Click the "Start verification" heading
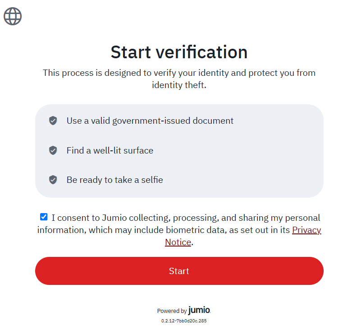 179,52
